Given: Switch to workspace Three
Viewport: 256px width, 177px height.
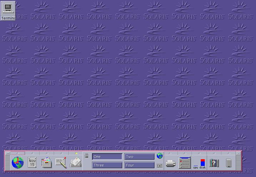Looking at the screenshot, I should point(107,165).
